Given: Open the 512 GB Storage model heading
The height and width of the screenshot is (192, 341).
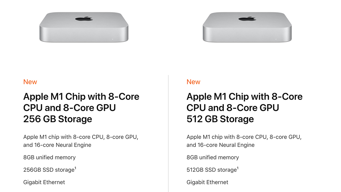Looking at the screenshot, I should pyautogui.click(x=220, y=119).
